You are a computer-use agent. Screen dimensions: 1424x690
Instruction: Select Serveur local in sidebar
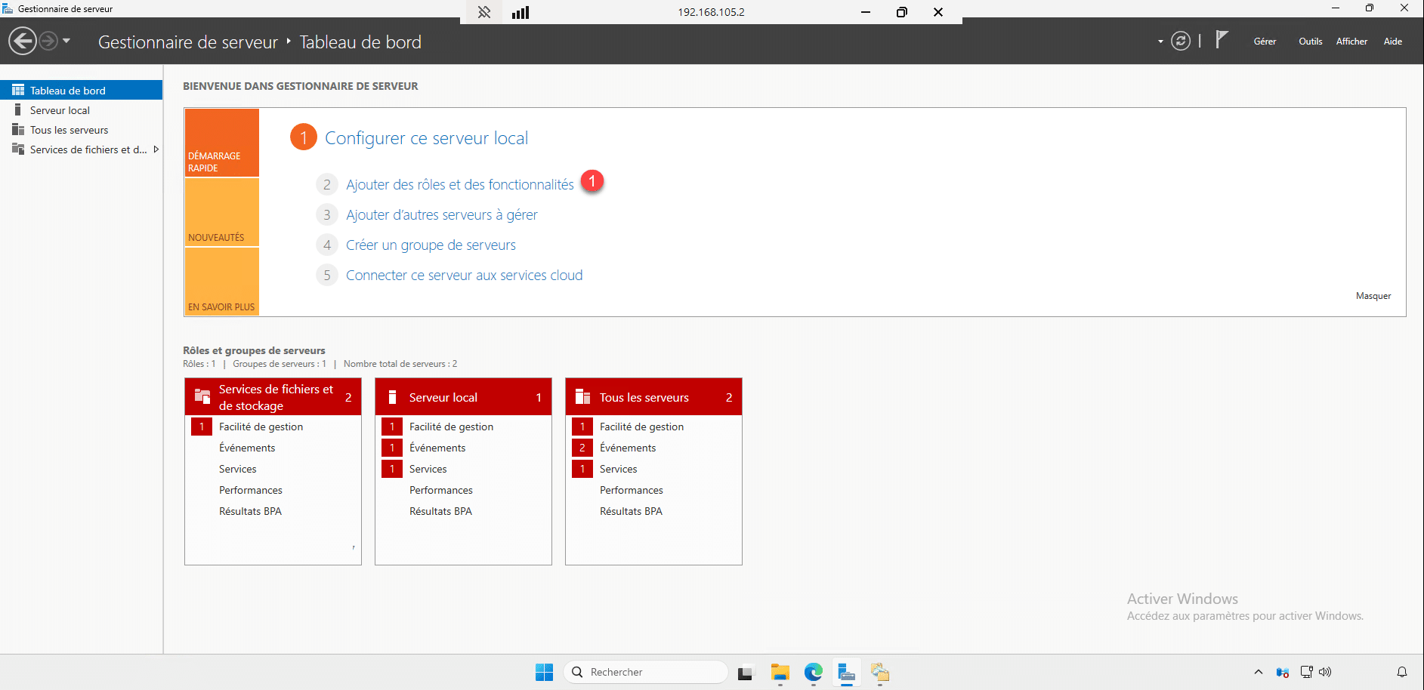81,110
